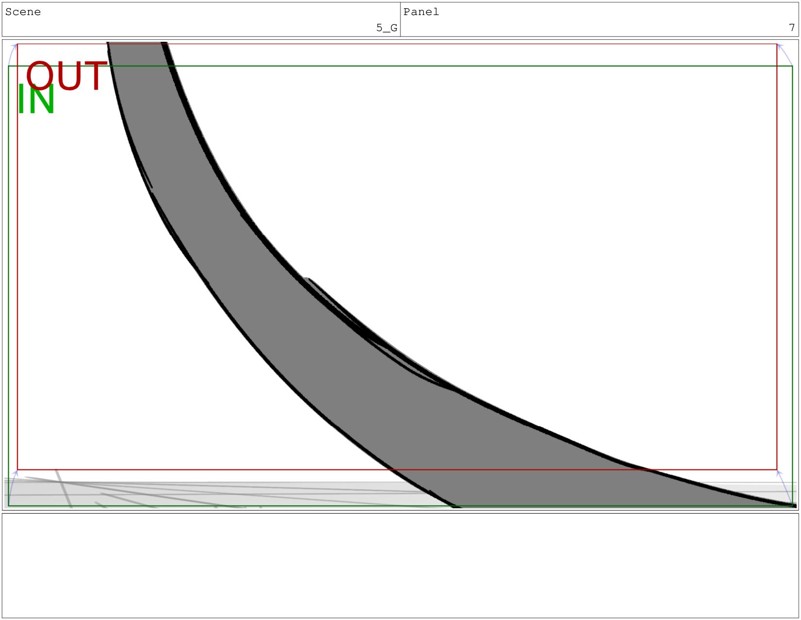Click the red OUT camera label

coord(66,76)
